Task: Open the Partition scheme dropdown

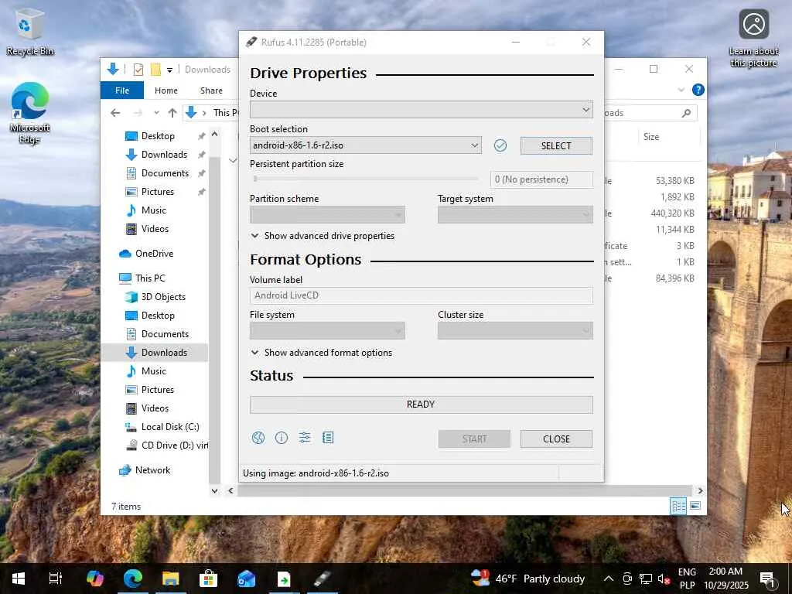Action: [x=327, y=215]
